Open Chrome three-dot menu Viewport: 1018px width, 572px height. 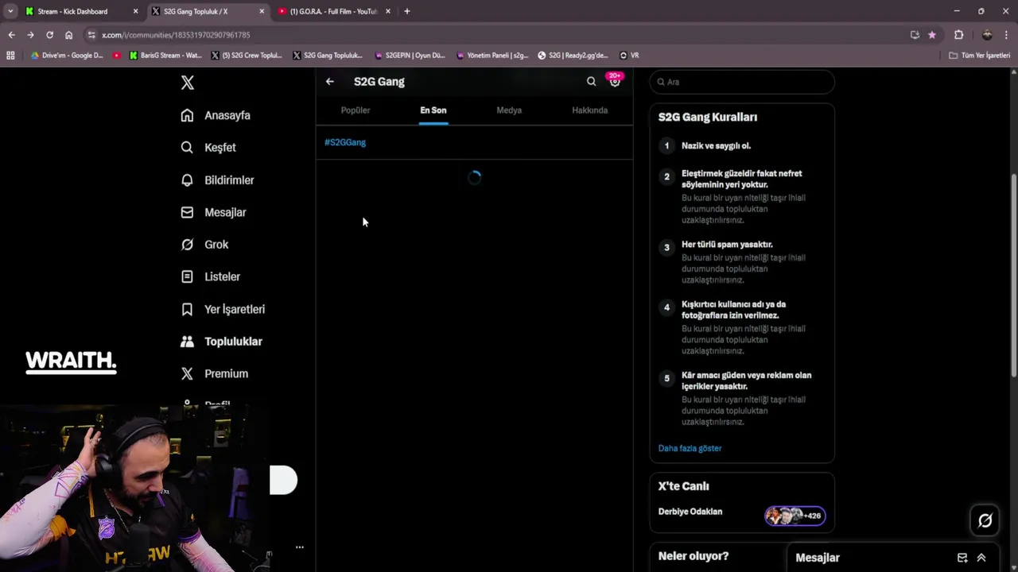coord(1007,35)
